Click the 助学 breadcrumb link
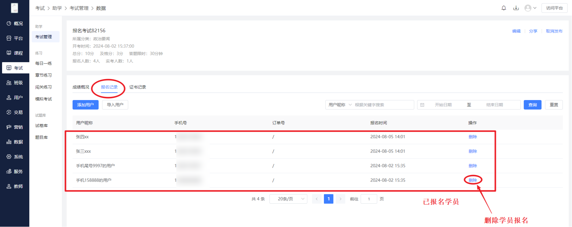 point(57,8)
